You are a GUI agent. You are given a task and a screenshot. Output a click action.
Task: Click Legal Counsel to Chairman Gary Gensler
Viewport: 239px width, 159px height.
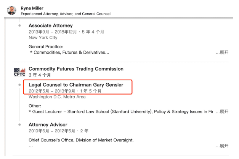[76, 85]
